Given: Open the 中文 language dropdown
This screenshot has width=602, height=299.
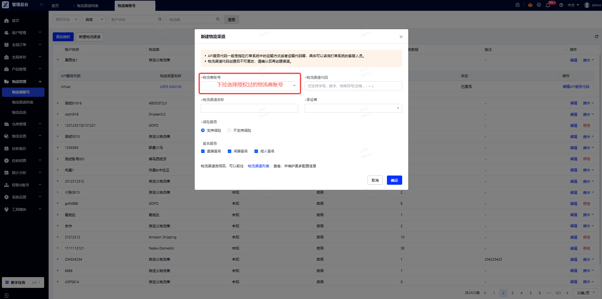Looking at the screenshot, I should pyautogui.click(x=573, y=5).
